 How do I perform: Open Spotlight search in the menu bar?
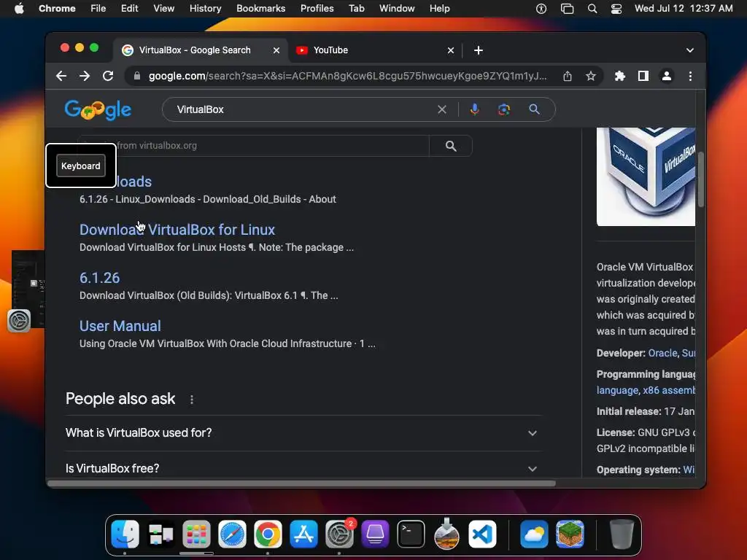coord(592,9)
